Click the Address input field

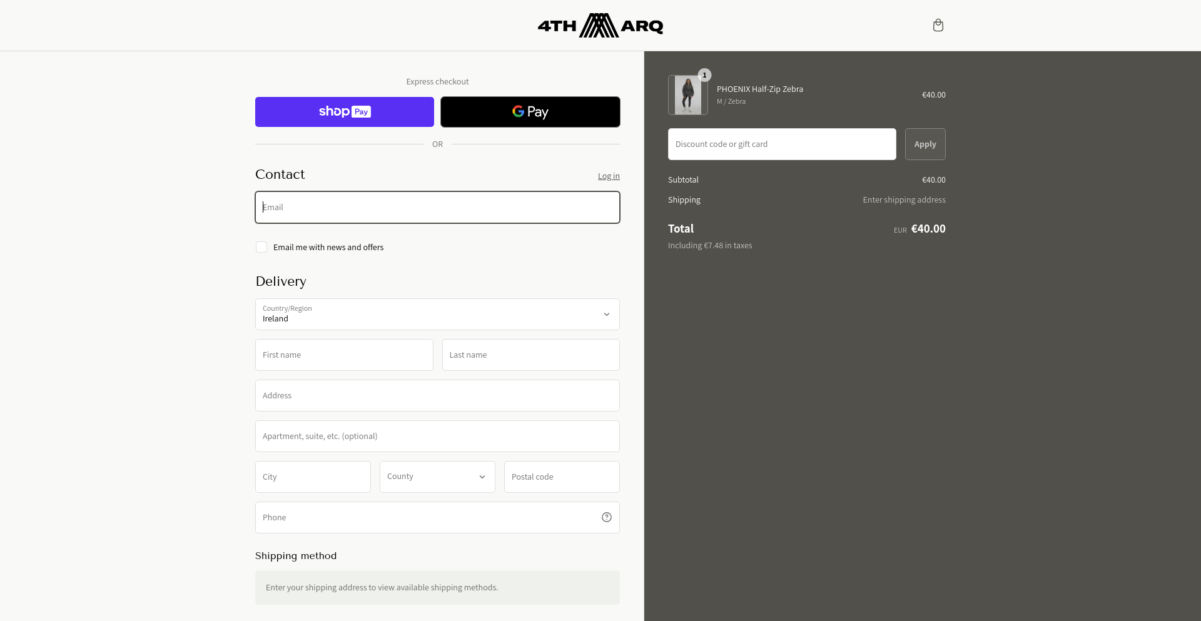[x=437, y=395]
